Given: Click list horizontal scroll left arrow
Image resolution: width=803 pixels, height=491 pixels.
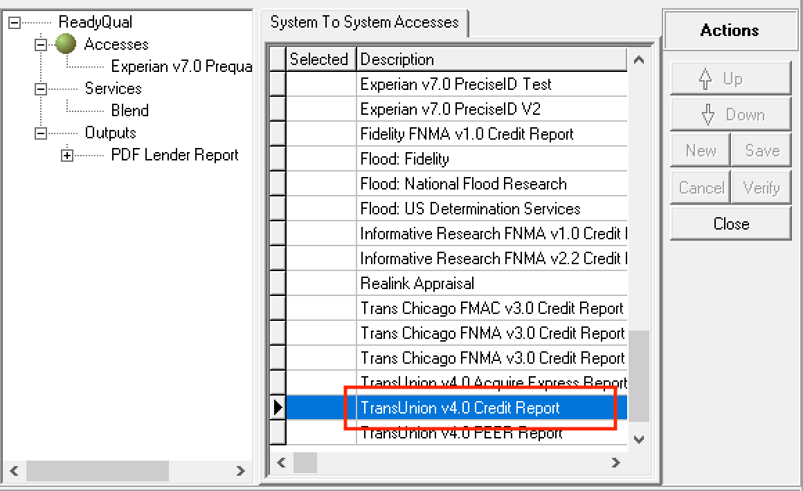Looking at the screenshot, I should 281,463.
